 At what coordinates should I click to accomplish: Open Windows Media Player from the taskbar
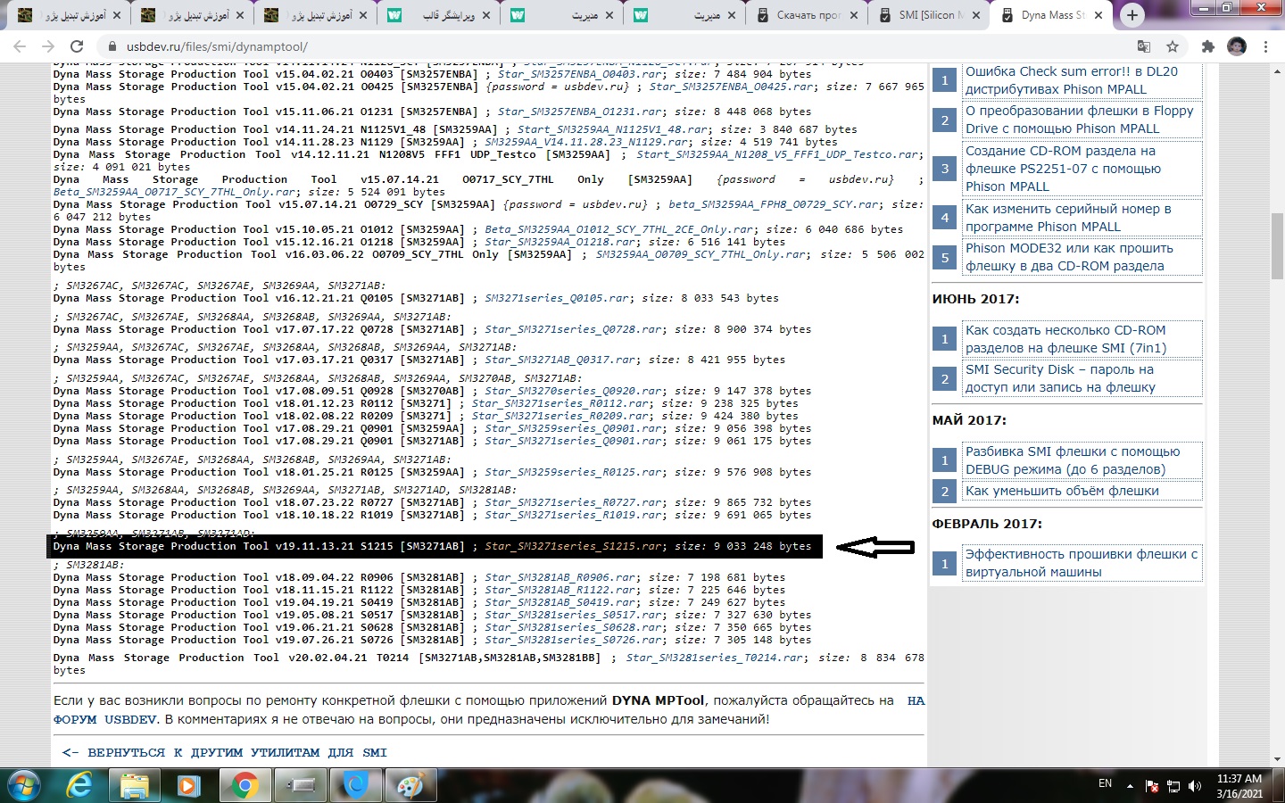click(x=188, y=785)
